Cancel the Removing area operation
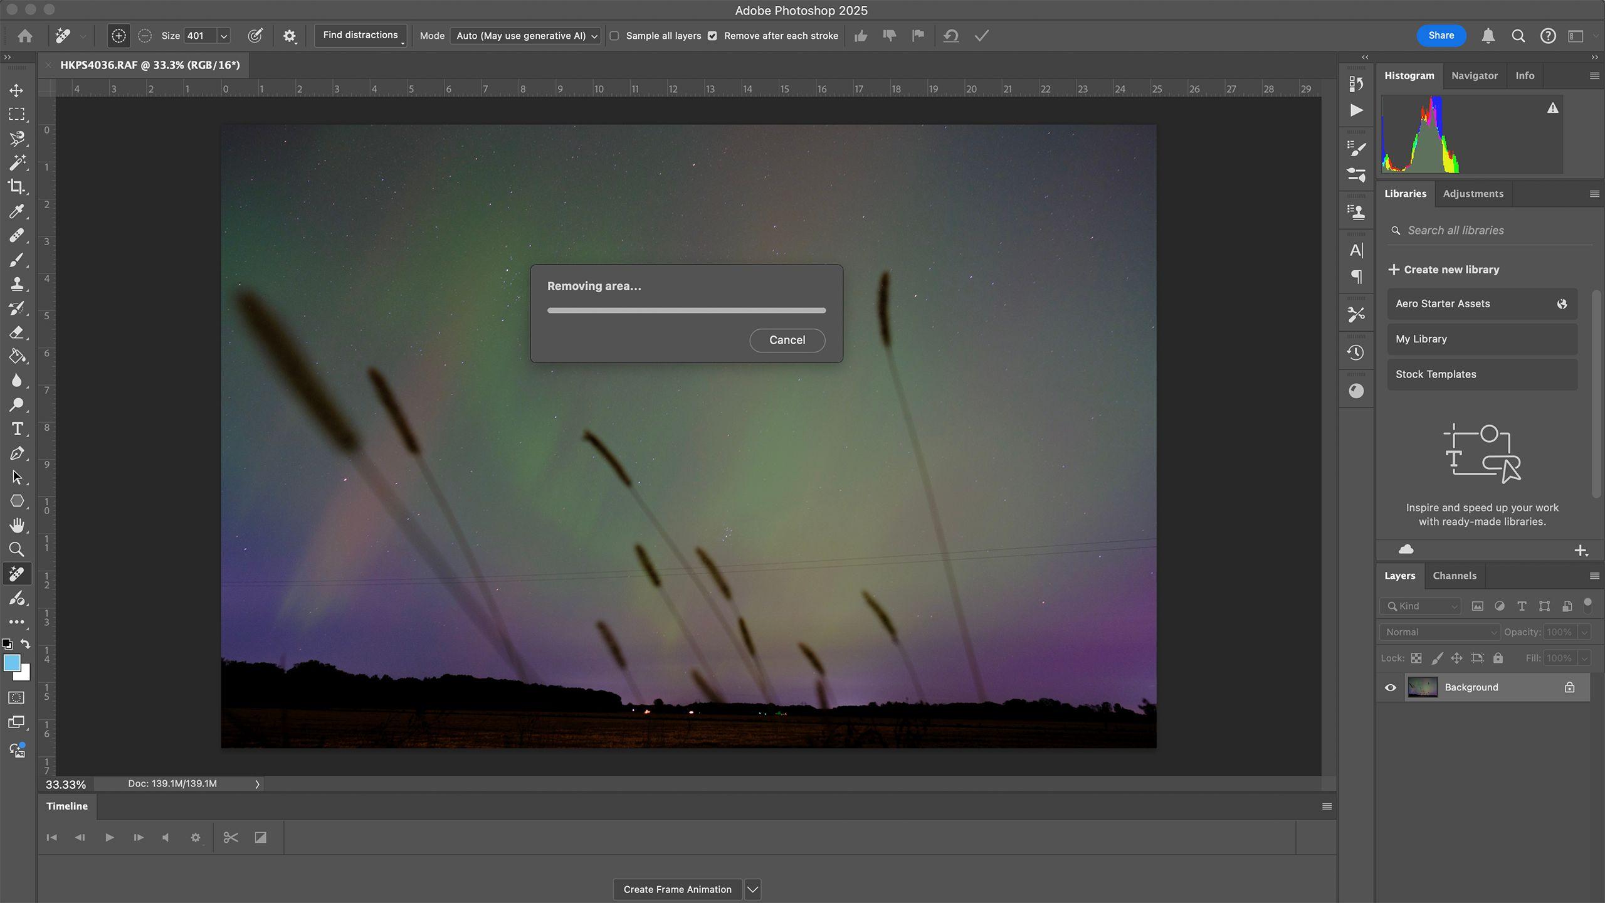The image size is (1605, 903). (x=787, y=340)
